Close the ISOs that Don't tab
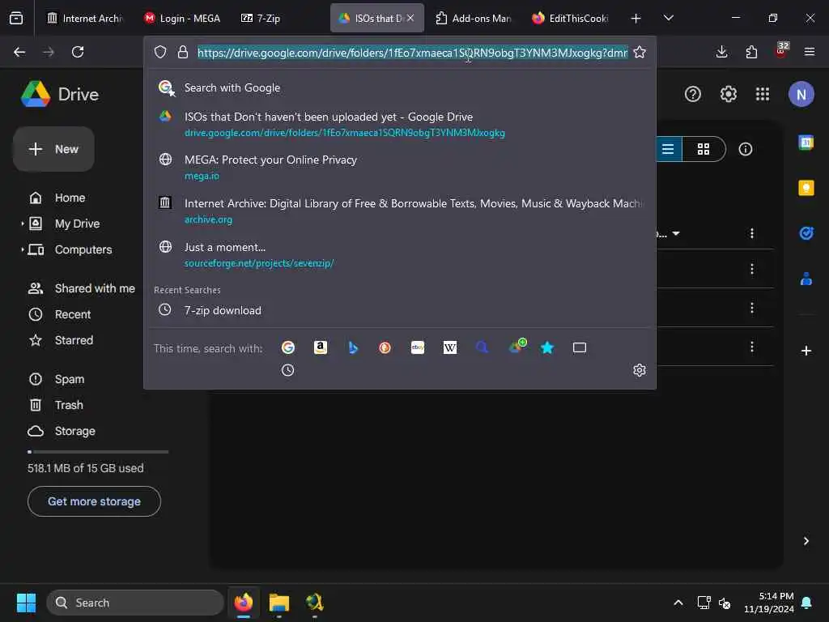The width and height of the screenshot is (829, 622). 410,18
